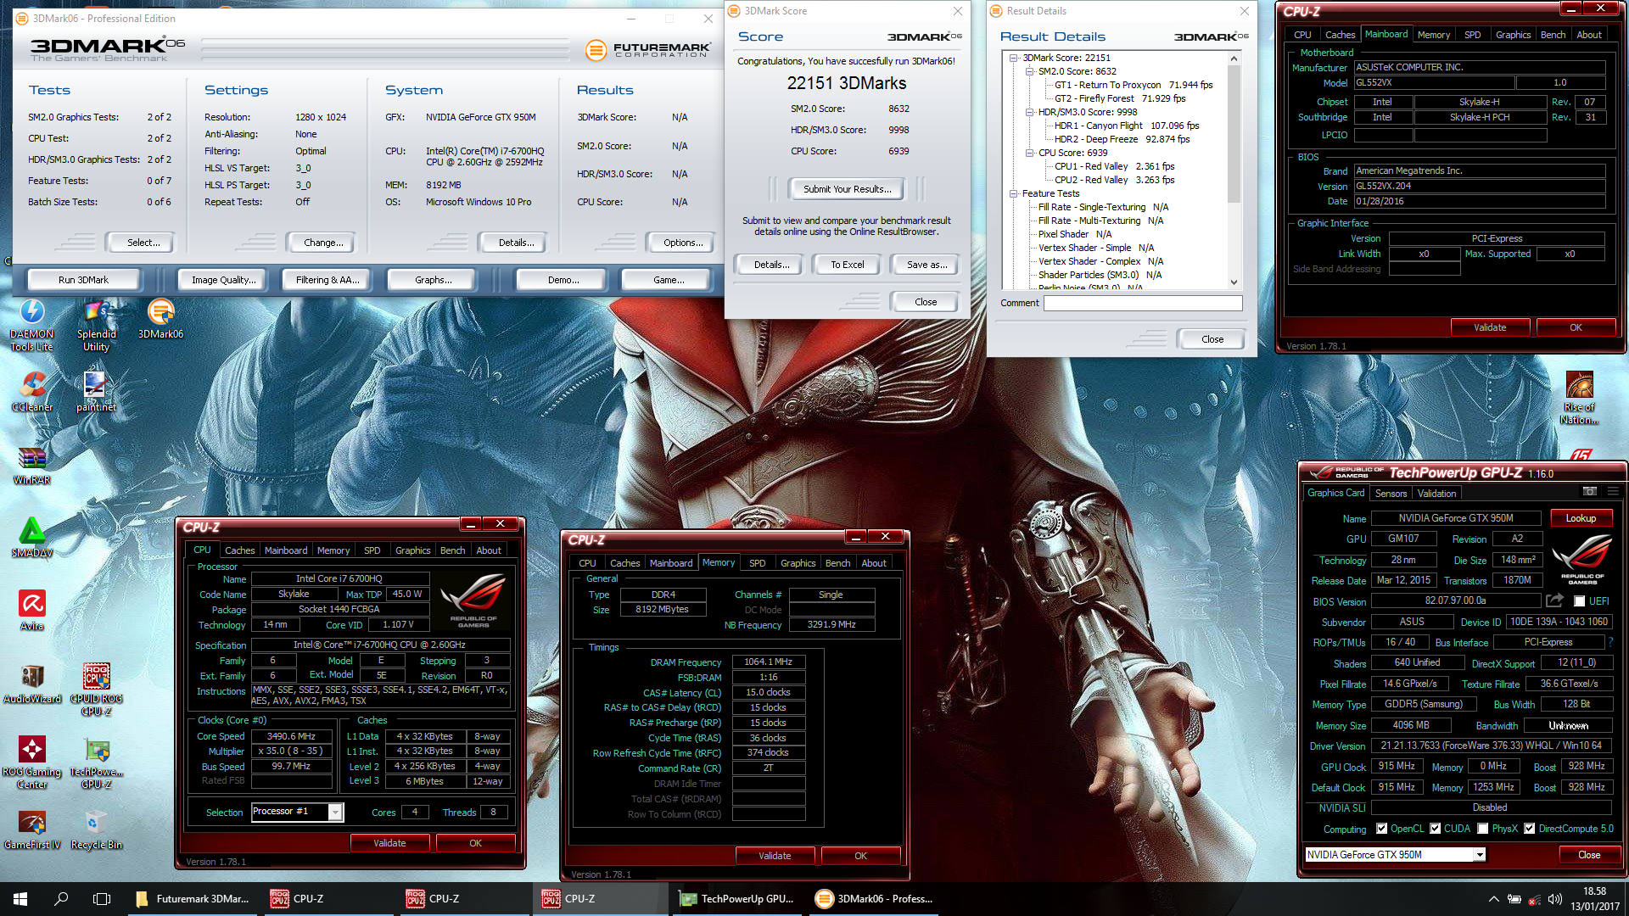1629x916 pixels.
Task: Open Task View on the taskbar
Action: coord(102,899)
